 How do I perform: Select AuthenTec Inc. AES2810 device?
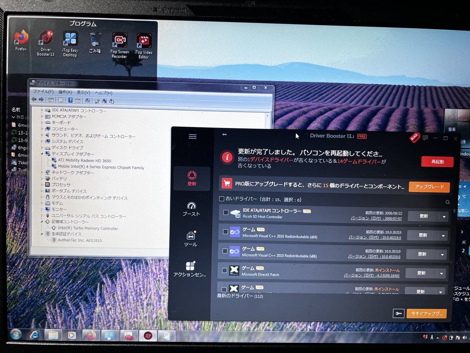[77, 240]
